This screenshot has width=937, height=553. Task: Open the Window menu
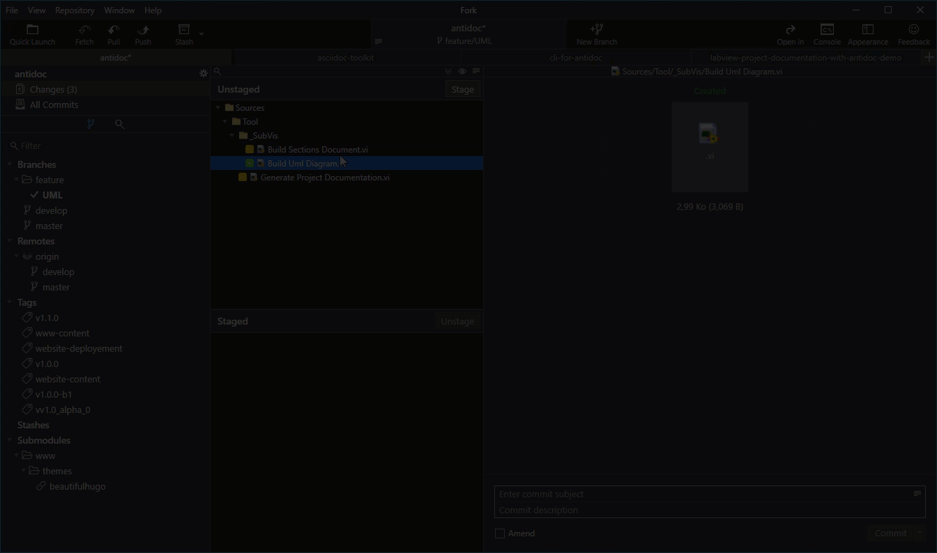(x=119, y=10)
